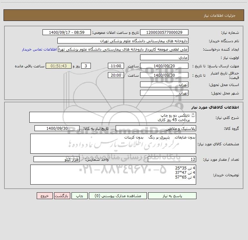Screen dimensions: 248x240
Task: Select the شماره نیاز field 1200030577000029
Action: (164, 32)
